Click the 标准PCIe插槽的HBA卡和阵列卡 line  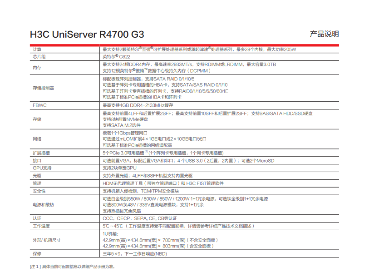[142, 97]
